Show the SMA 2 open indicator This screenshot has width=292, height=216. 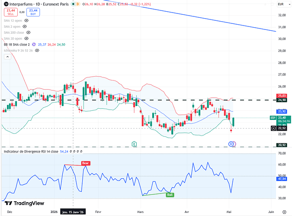coord(25,26)
